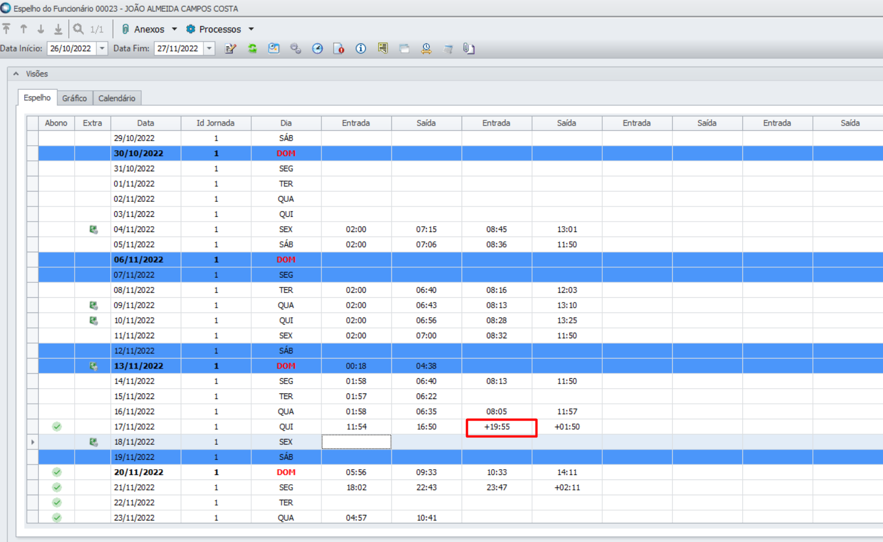Image resolution: width=883 pixels, height=542 pixels.
Task: Click the person with orange arrow icon
Action: point(426,49)
